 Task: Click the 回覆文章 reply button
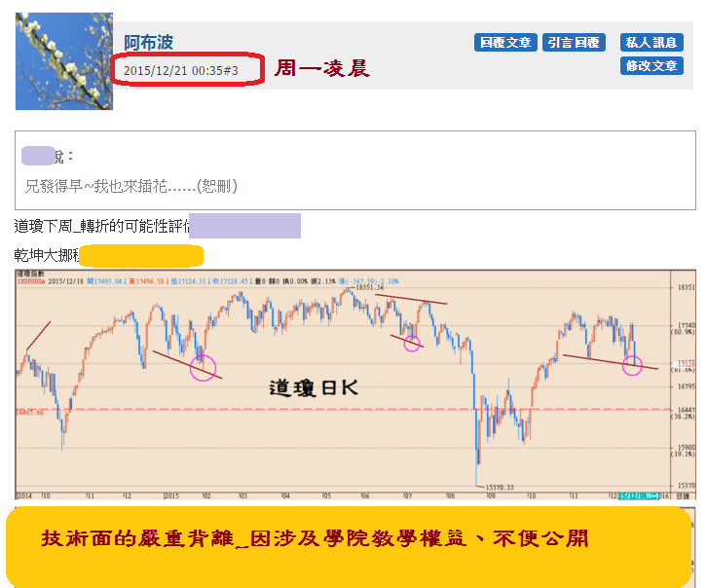coord(505,43)
